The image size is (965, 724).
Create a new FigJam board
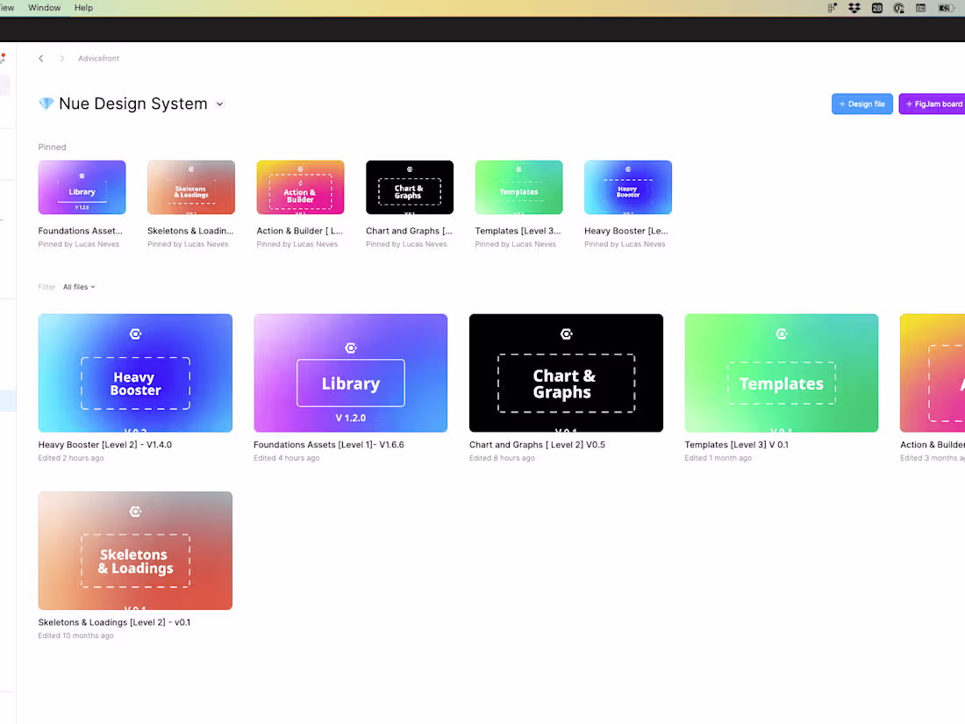[x=932, y=104]
